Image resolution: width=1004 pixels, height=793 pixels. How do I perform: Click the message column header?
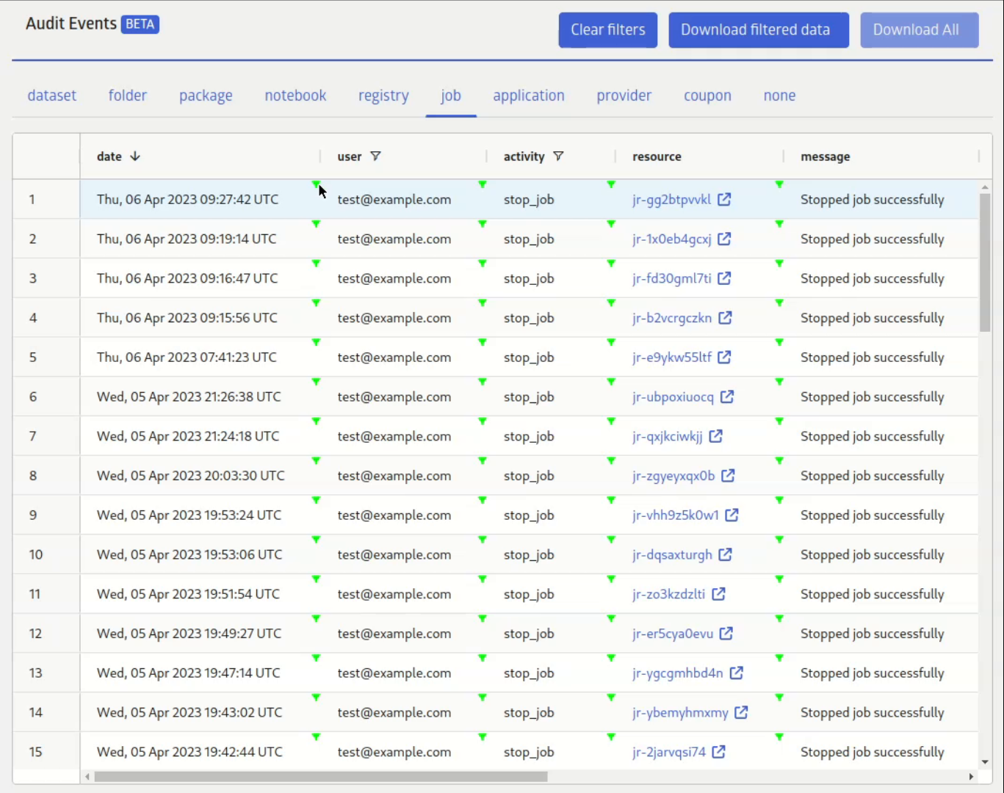coord(826,156)
